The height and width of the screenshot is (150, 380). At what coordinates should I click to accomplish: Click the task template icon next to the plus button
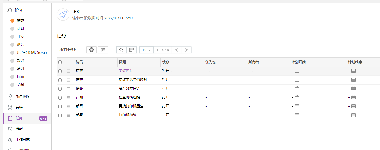pyautogui.click(x=103, y=50)
